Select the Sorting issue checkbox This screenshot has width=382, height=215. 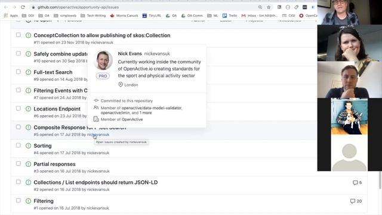tap(19, 145)
